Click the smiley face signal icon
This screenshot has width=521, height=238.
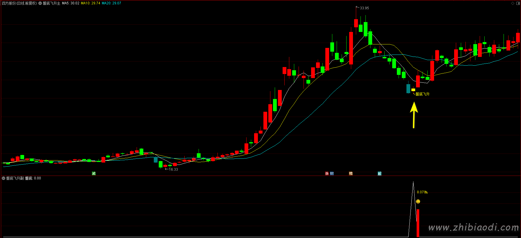(x=418, y=201)
